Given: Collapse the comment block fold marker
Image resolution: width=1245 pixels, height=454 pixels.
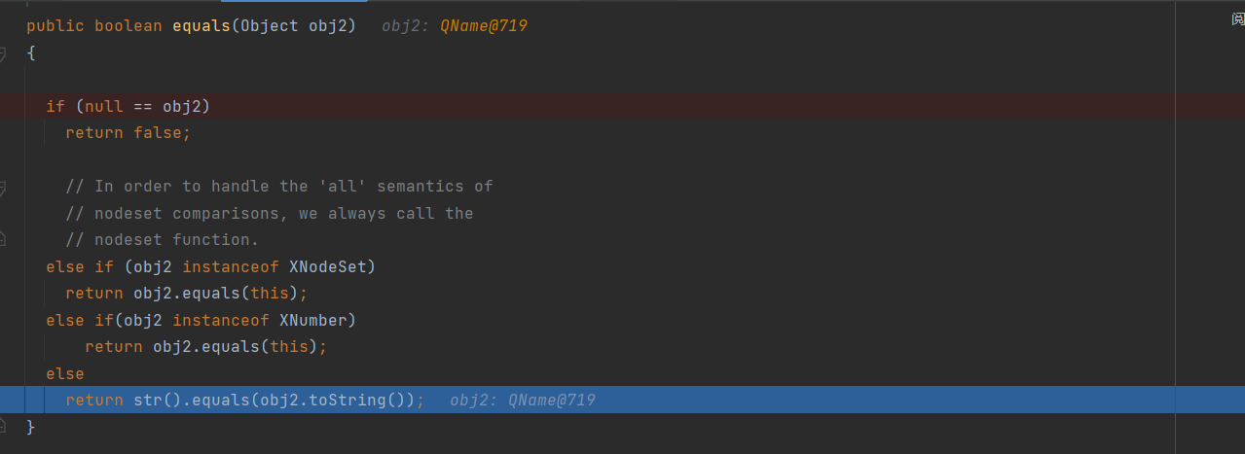Looking at the screenshot, I should coord(3,187).
